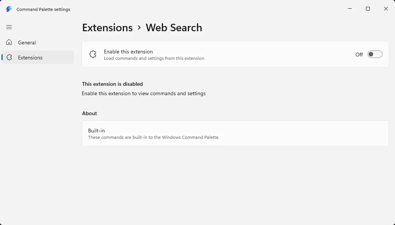Click the breadcrumb chevron separator
This screenshot has width=395, height=225.
click(x=139, y=28)
